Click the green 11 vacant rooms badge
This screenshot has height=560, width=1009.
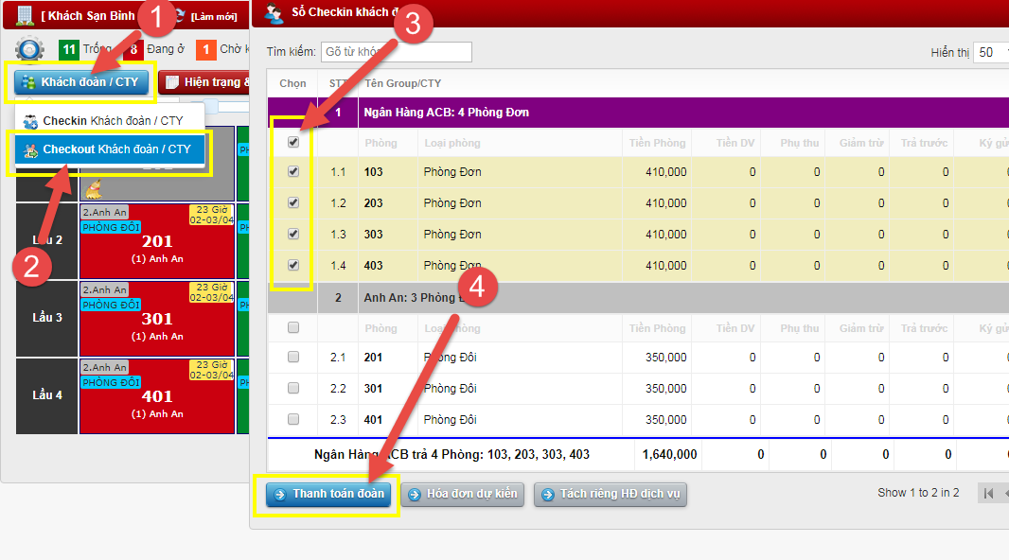pyautogui.click(x=68, y=49)
